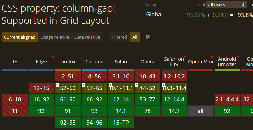Image resolution: width=253 pixels, height=130 pixels.
Task: Select the Safari 10.1-11.1 cell
Action: (121, 88)
